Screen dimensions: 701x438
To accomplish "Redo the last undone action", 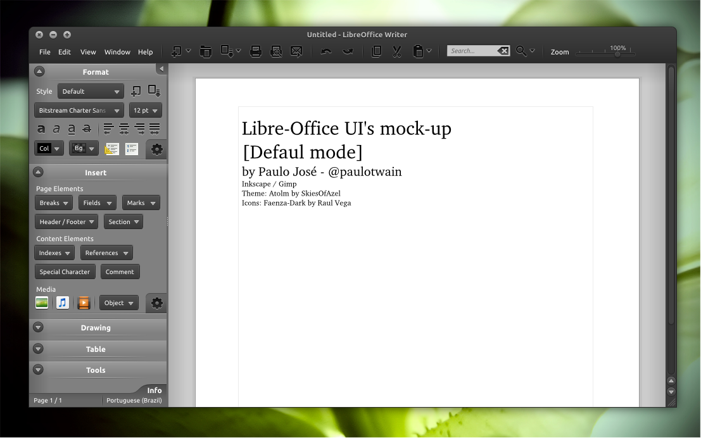I will [348, 51].
